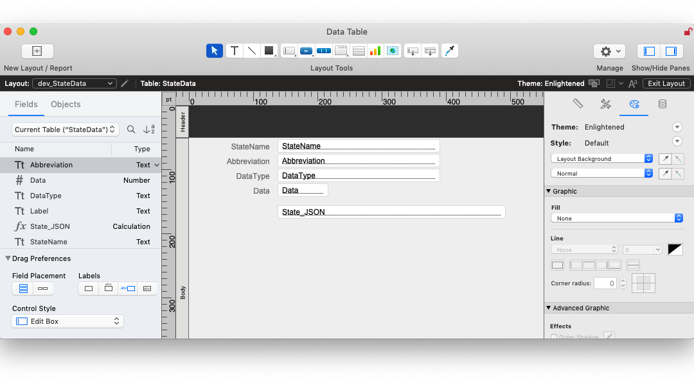Select the Web Viewer tool
The width and height of the screenshot is (694, 386).
click(393, 51)
